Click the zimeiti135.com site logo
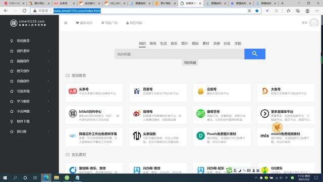 [x=28, y=23]
